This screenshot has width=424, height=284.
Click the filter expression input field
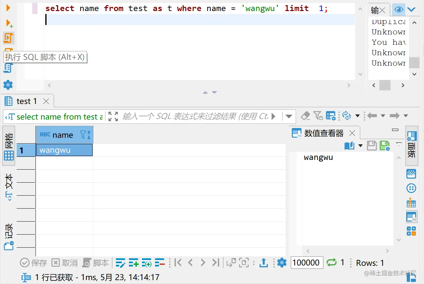tap(195, 116)
